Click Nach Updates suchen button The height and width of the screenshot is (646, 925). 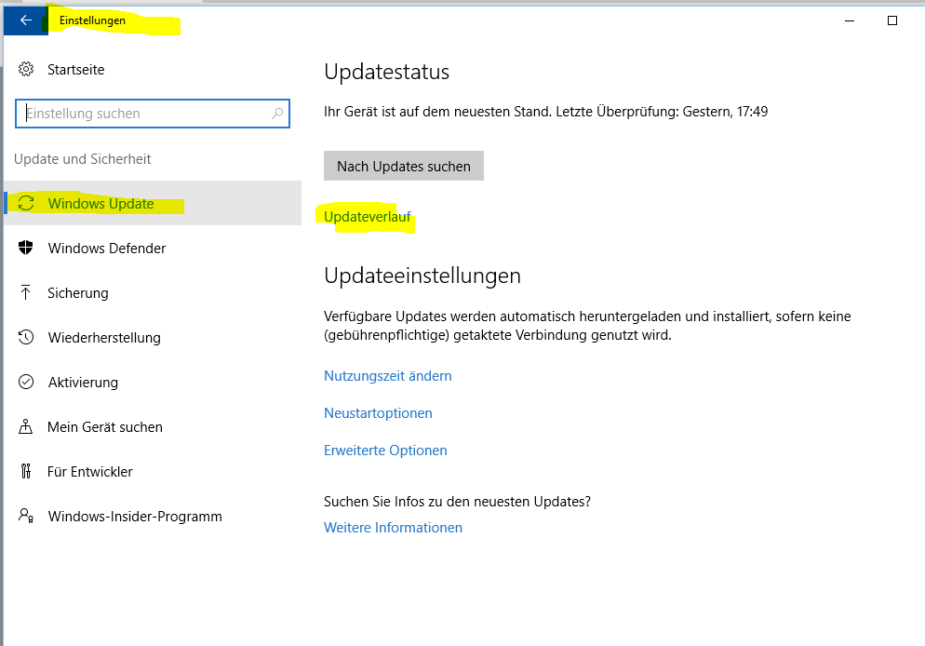[x=404, y=166]
